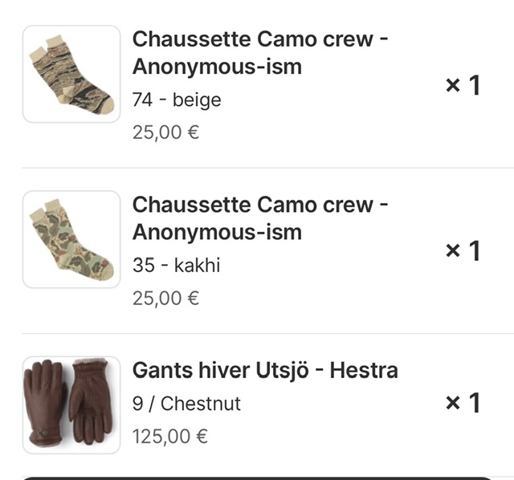Click the 25,00 € price of kakhi socks
Viewport: 514px width, 480px height.
click(165, 299)
